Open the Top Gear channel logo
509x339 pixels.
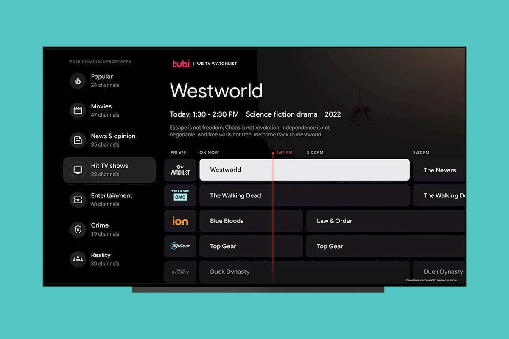[x=180, y=246]
